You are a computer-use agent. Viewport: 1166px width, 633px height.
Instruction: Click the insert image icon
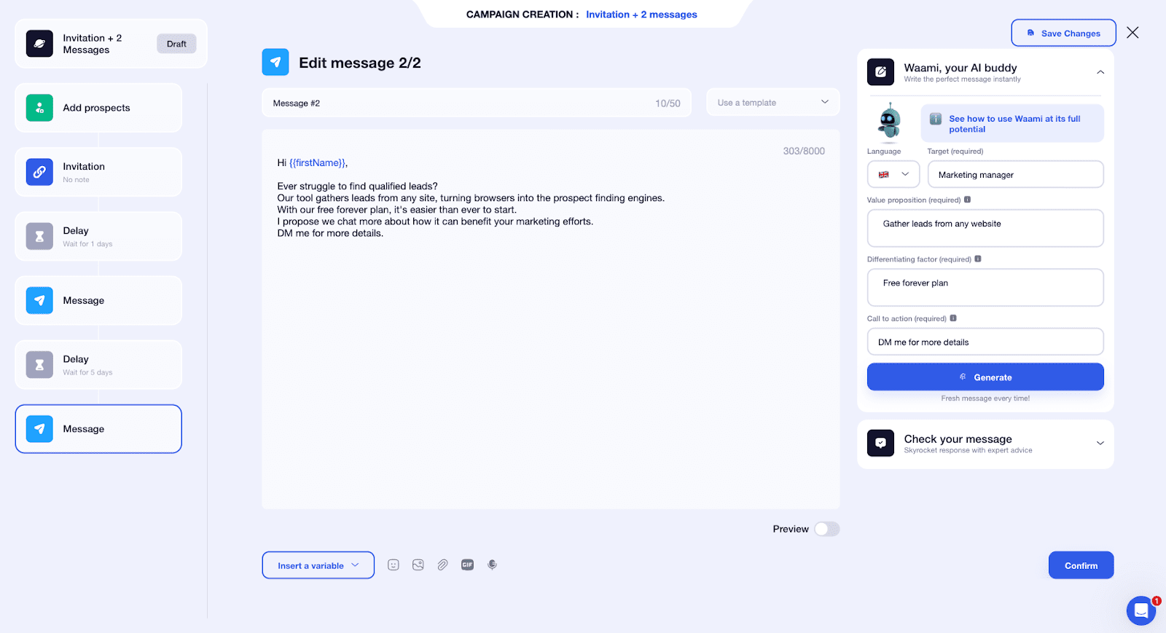coord(418,565)
